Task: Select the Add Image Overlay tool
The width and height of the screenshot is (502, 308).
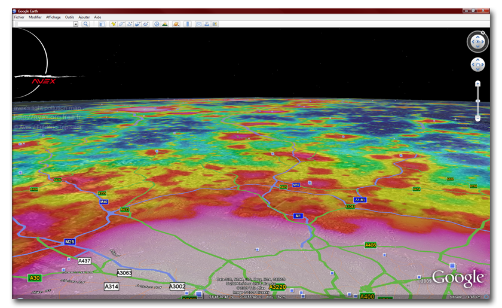Action: coord(137,24)
